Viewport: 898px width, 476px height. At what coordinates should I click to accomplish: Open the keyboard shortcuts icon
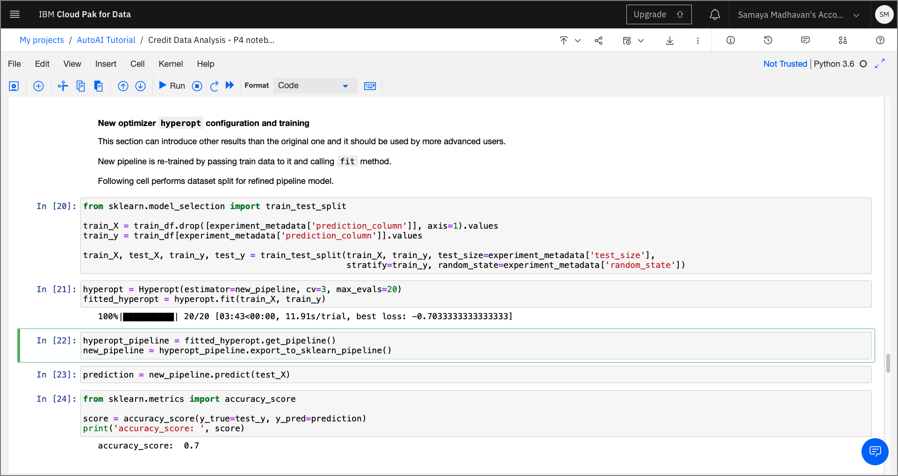pyautogui.click(x=370, y=85)
